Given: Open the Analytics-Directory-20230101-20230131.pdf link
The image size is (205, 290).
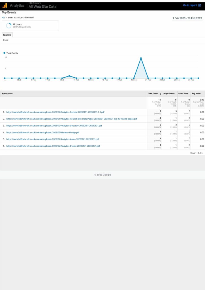Looking at the screenshot, I should pyautogui.click(x=54, y=126).
